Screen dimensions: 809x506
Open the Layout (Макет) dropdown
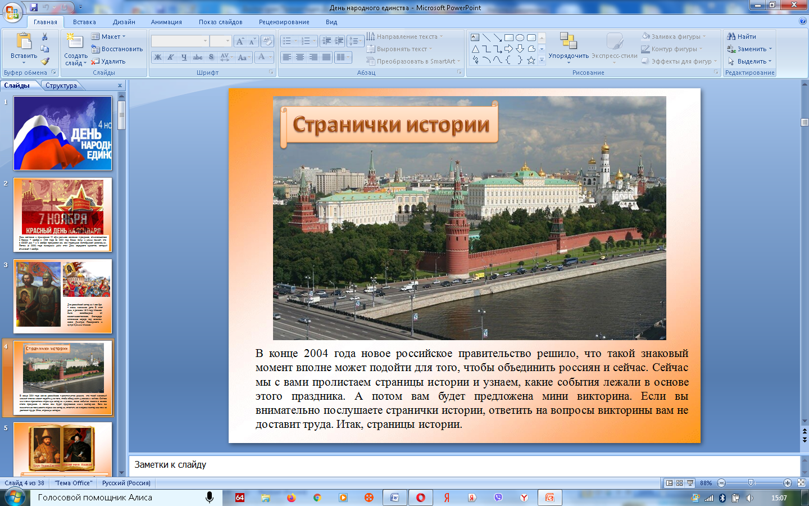[x=108, y=37]
